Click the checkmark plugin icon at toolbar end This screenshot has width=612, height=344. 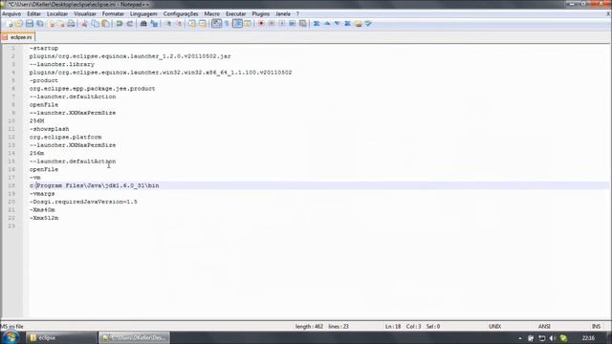368,24
